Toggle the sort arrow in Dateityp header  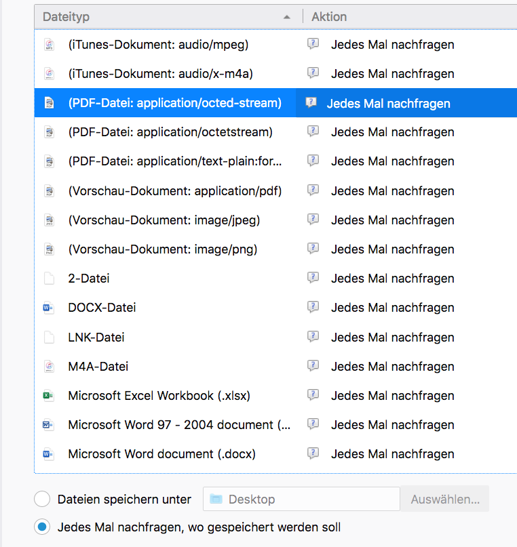coord(287,17)
